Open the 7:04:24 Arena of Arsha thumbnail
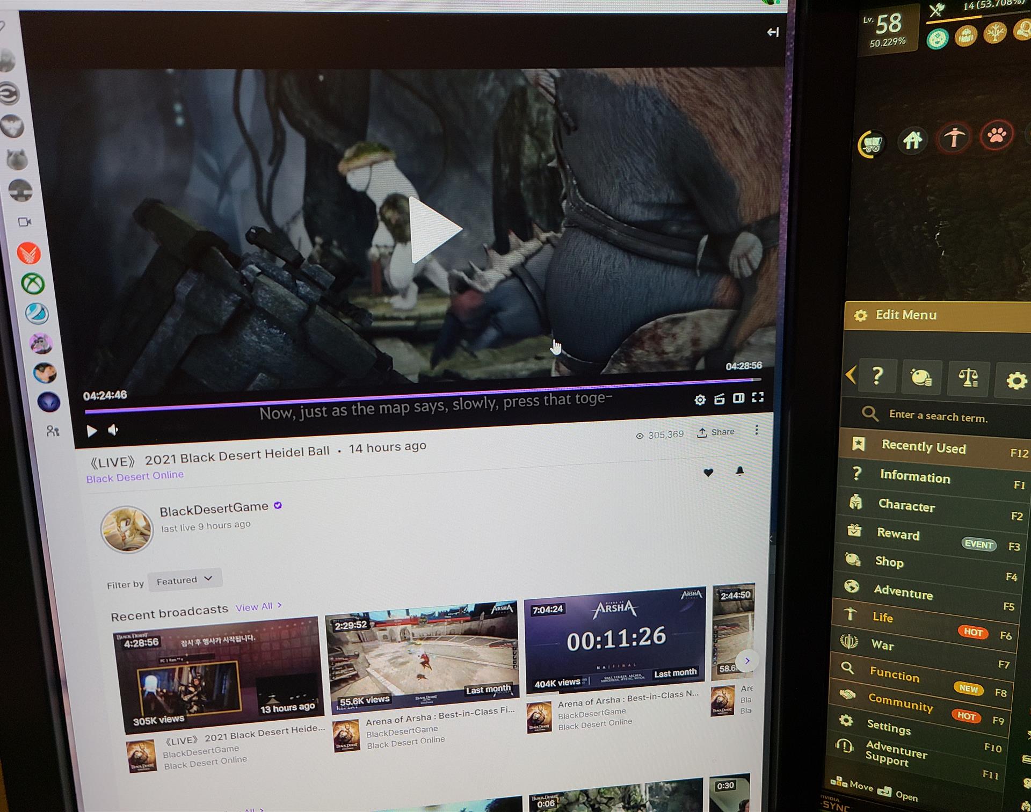The width and height of the screenshot is (1031, 812). (x=615, y=639)
